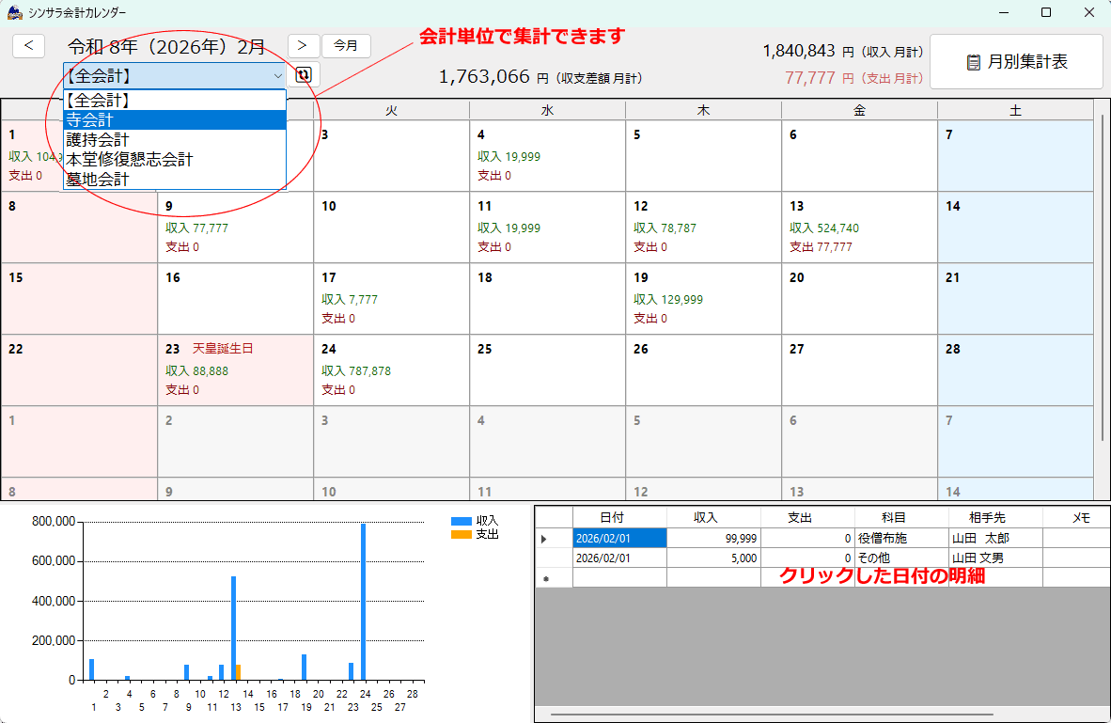1111x723 pixels.
Task: Click the app icon in the title bar
Action: pos(14,13)
